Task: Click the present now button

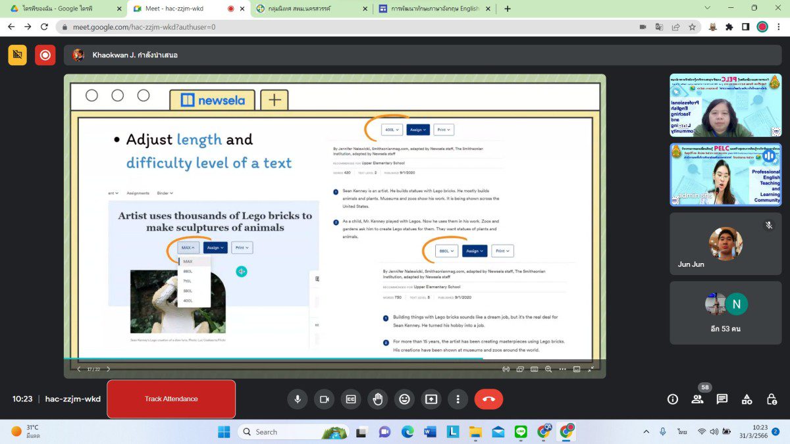Action: [x=431, y=399]
